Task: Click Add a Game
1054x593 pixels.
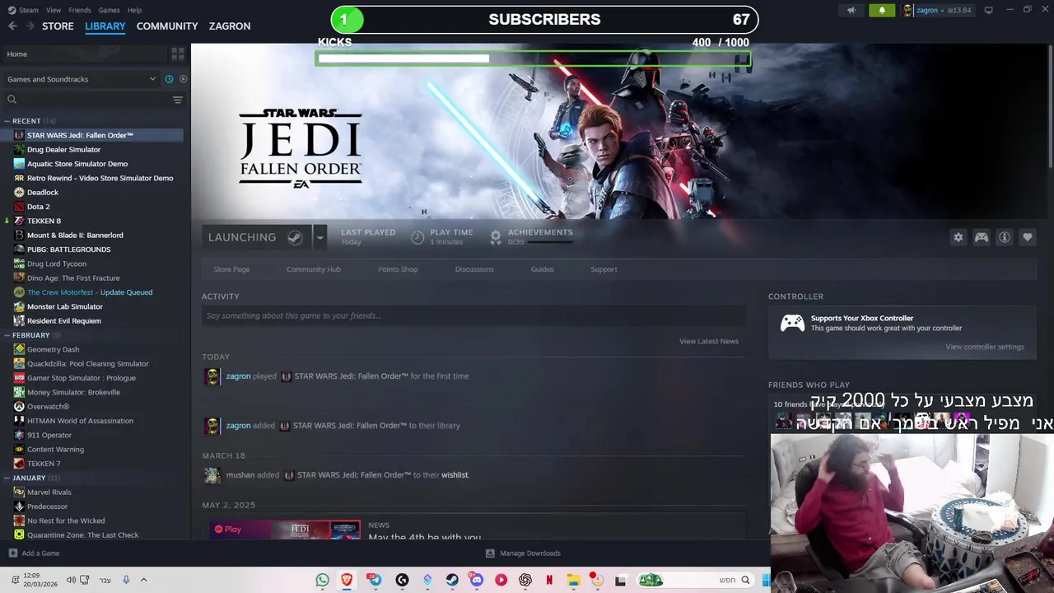Action: pos(35,553)
